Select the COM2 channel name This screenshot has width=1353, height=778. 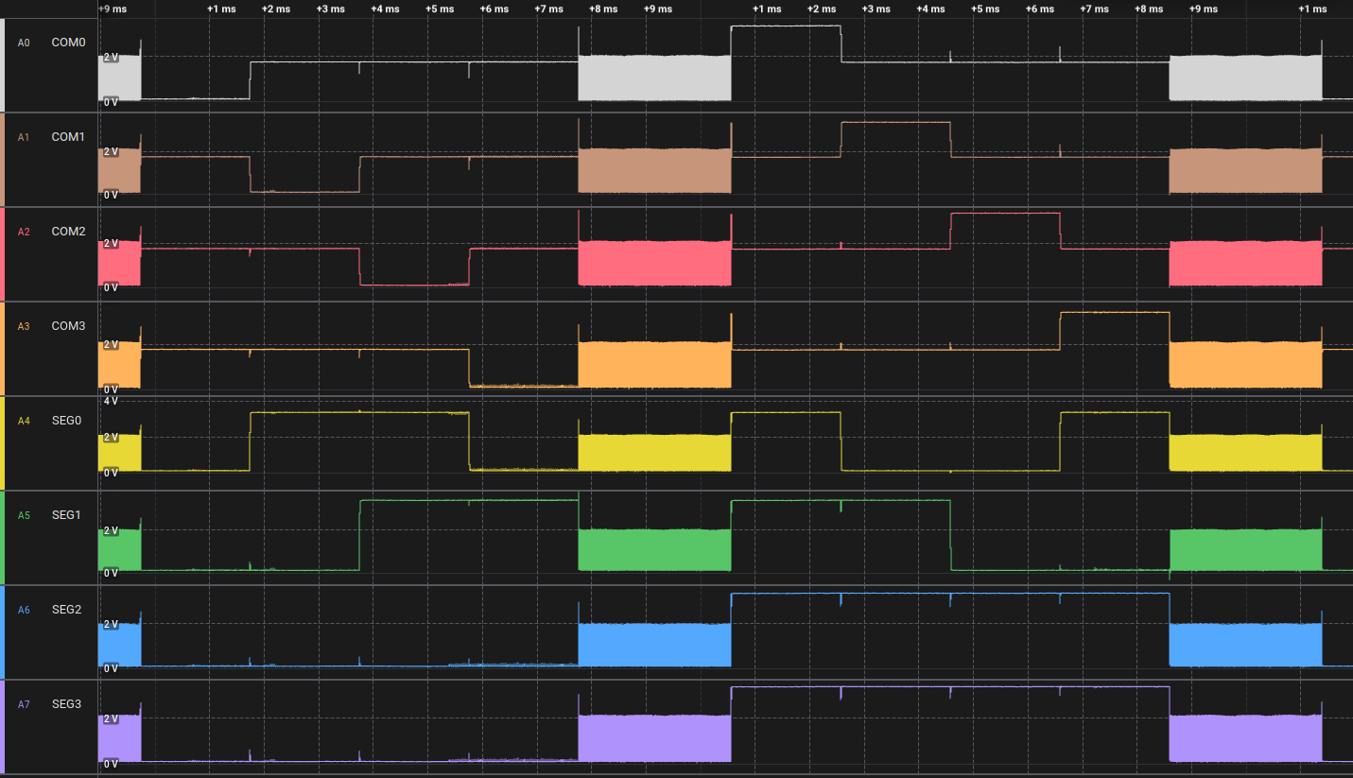[x=68, y=232]
